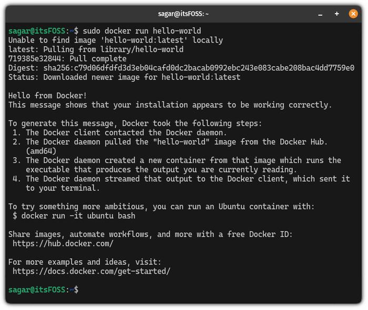Minimize the terminal window
The image size is (368, 310).
[x=320, y=14]
